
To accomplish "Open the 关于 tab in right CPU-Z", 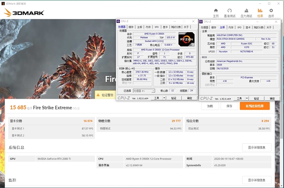I will click(269, 28).
